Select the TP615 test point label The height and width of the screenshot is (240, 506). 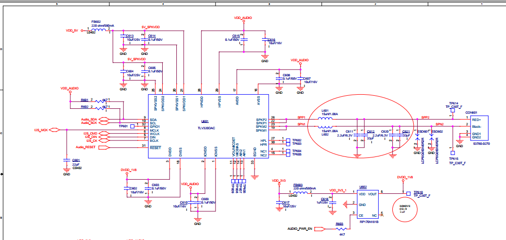[454, 159]
